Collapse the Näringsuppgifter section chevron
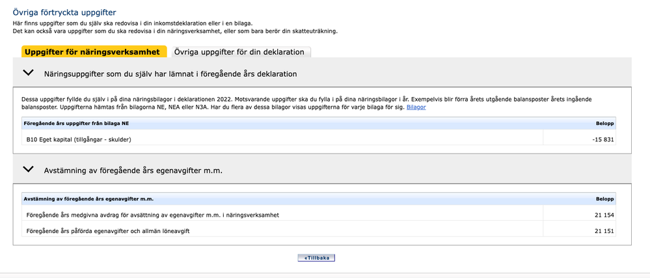The height and width of the screenshot is (278, 650). coord(28,74)
